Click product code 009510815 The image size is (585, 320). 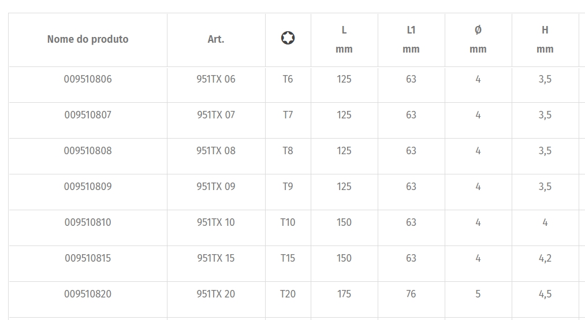(x=88, y=258)
